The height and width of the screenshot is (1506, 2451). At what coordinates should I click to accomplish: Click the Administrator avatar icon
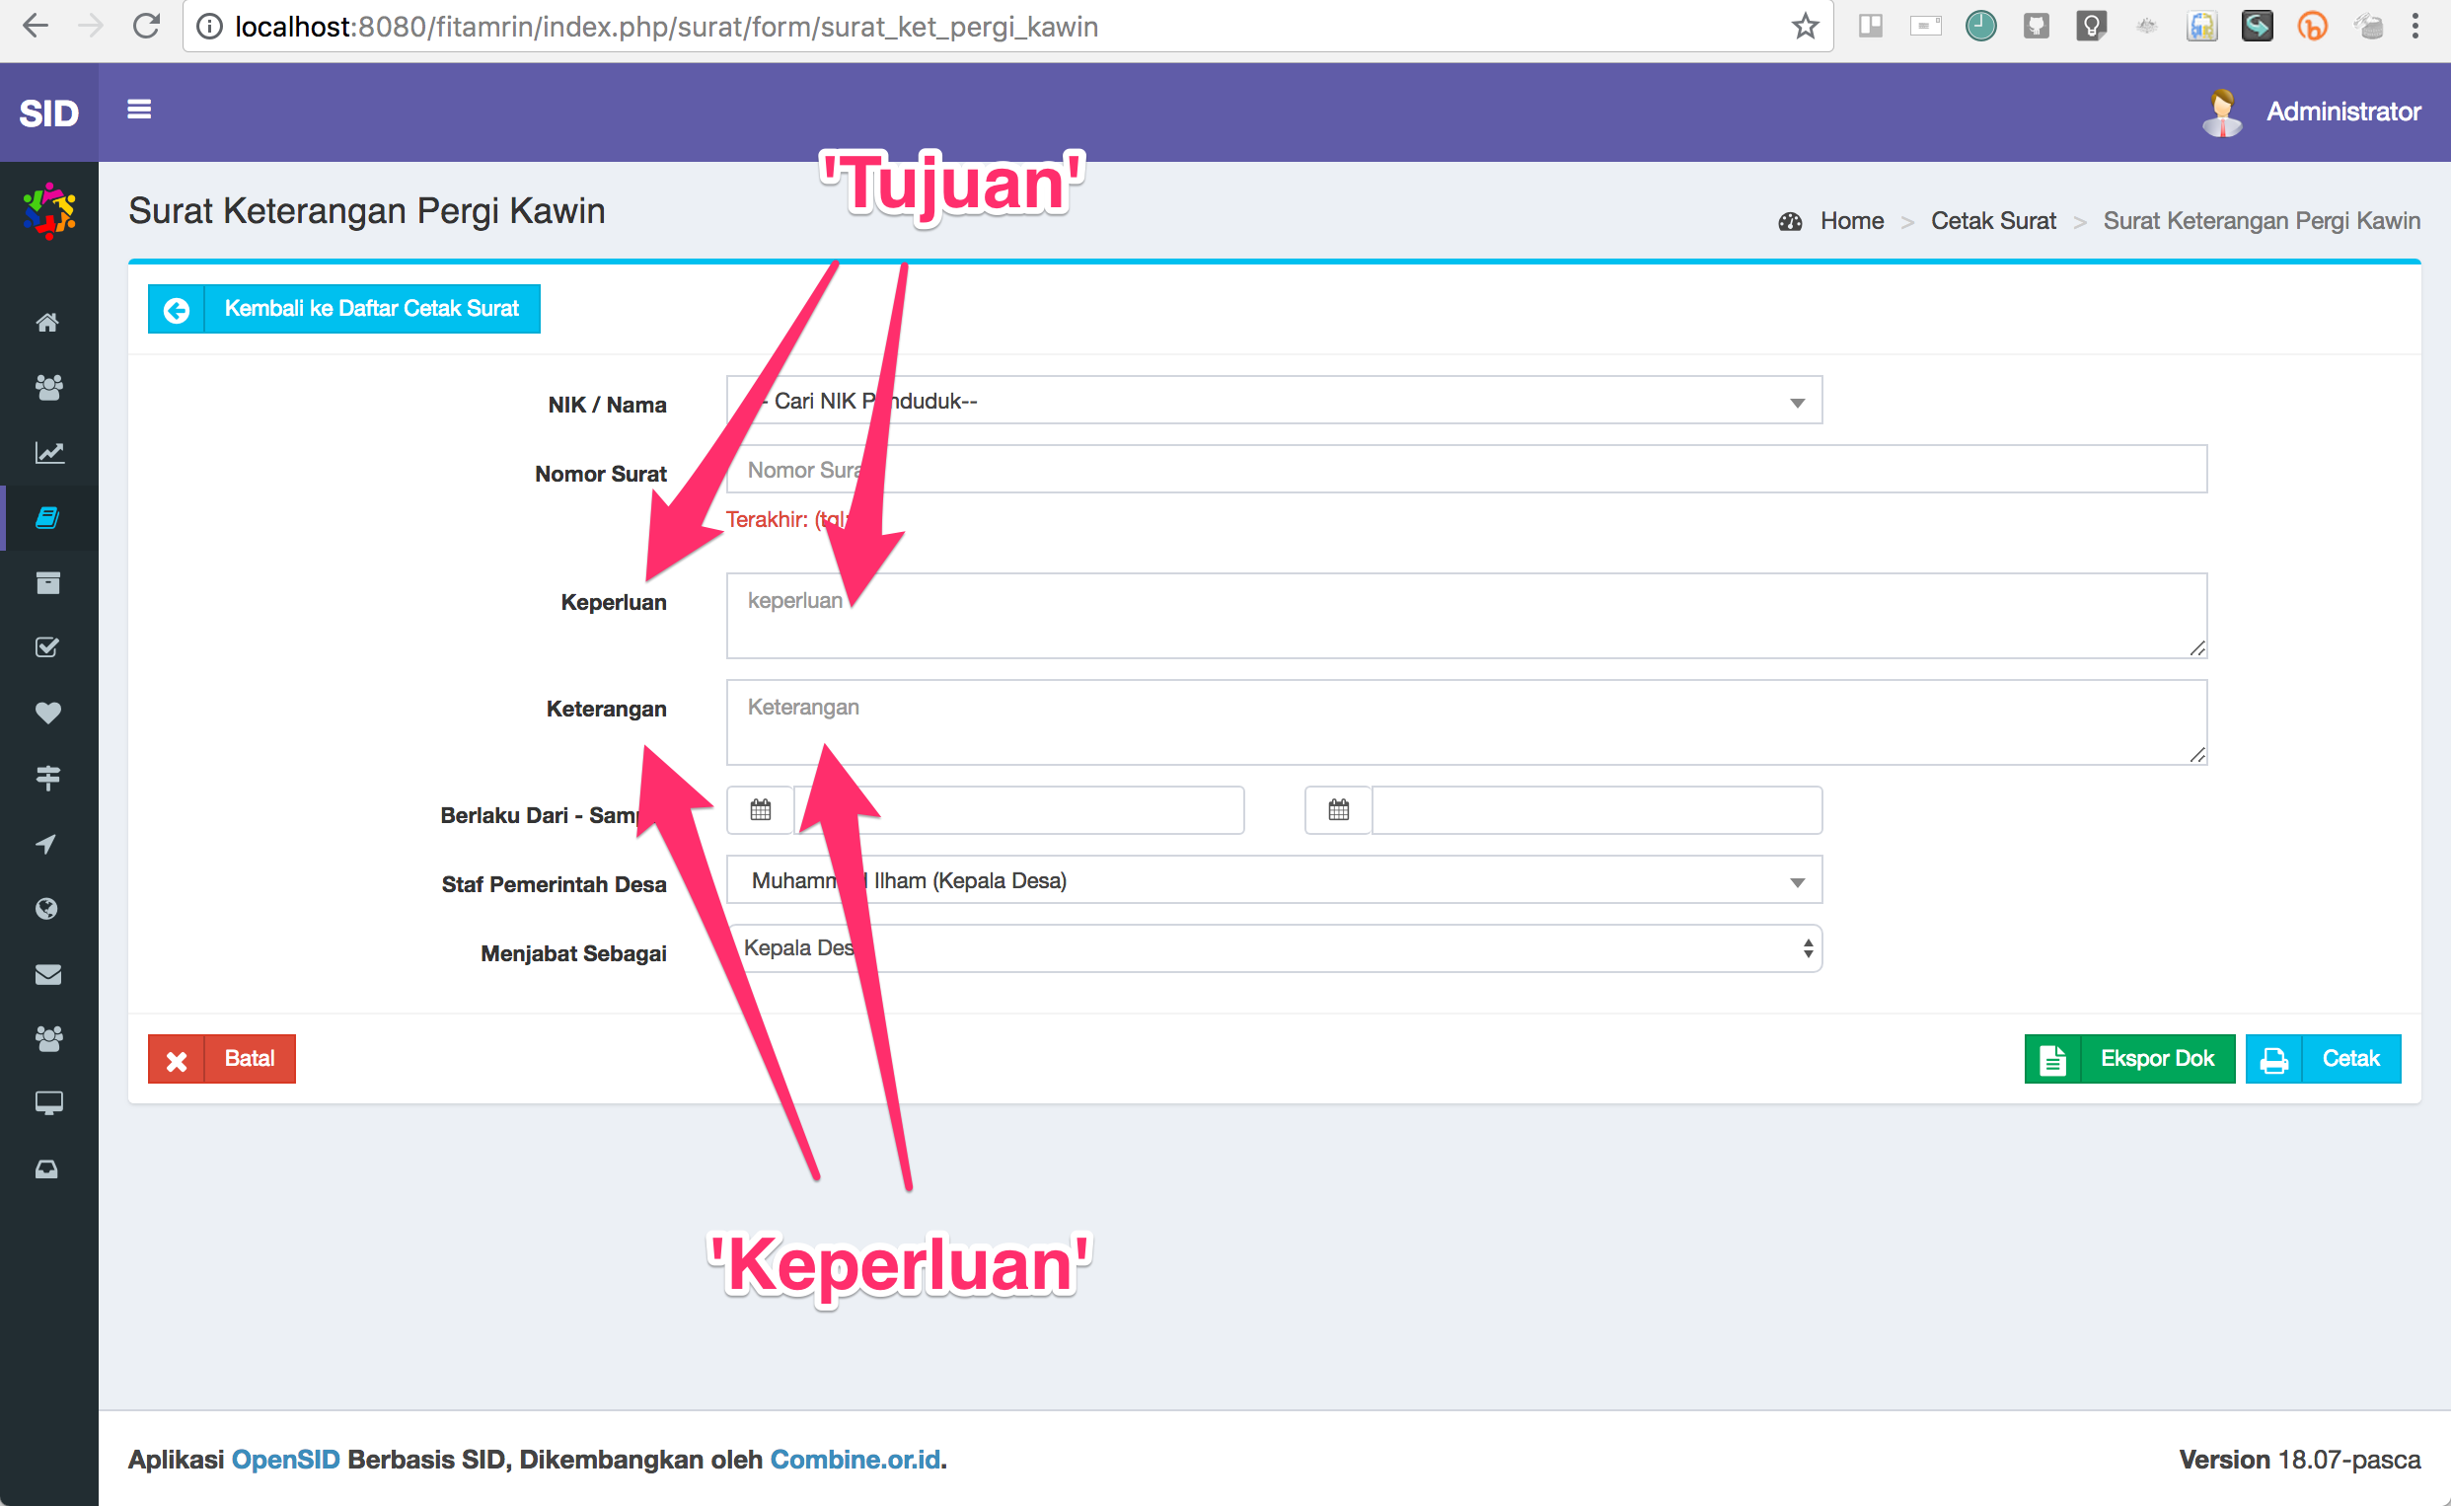pos(2222,112)
